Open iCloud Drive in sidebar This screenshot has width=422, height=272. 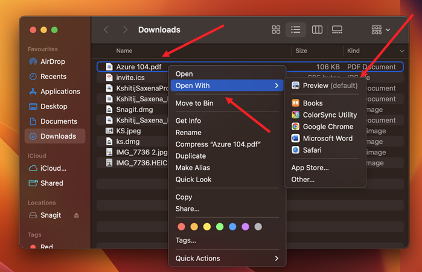coord(48,168)
